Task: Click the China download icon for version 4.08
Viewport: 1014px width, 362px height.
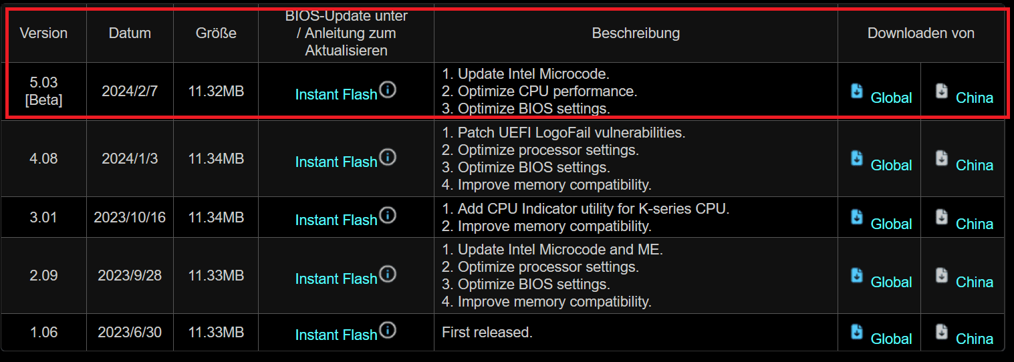Action: 942,158
